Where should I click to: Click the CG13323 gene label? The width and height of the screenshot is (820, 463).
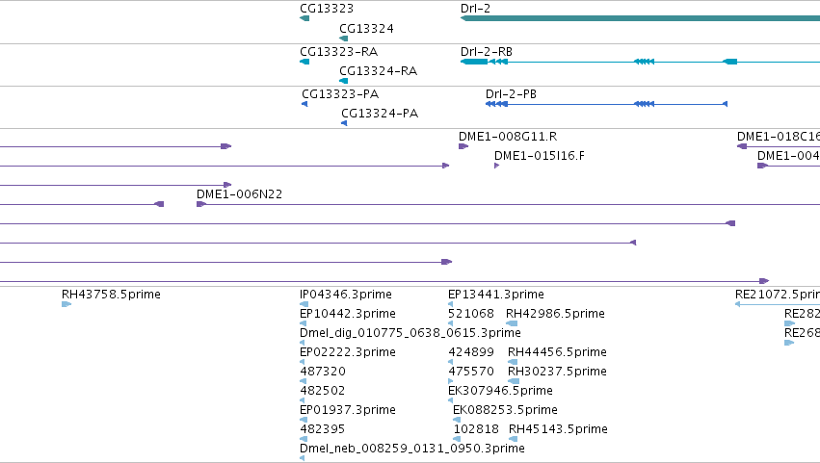327,9
